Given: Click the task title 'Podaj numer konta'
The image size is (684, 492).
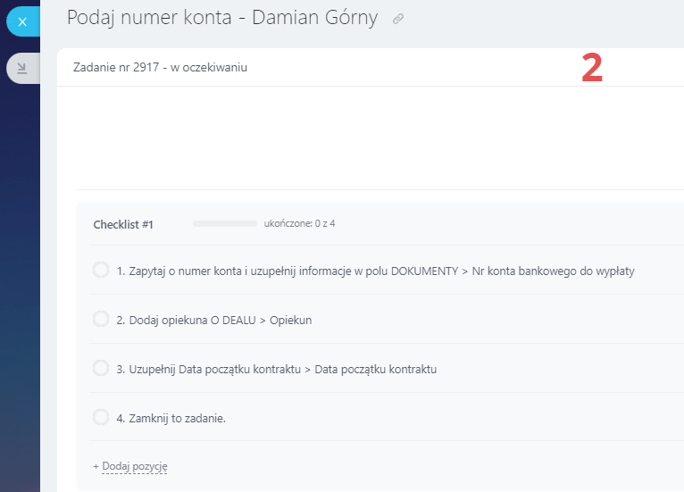Looking at the screenshot, I should tap(222, 18).
